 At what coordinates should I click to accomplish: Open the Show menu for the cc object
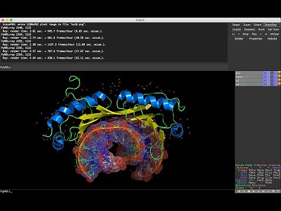[x=268, y=80]
